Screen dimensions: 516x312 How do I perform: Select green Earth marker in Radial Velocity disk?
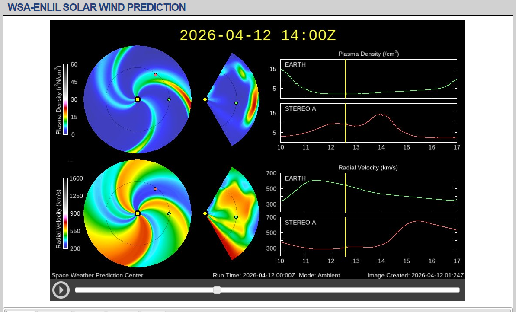(169, 213)
